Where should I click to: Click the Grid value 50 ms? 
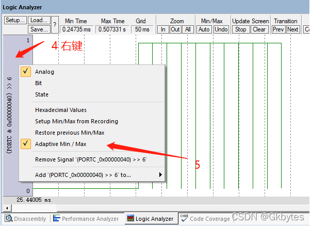tap(142, 29)
